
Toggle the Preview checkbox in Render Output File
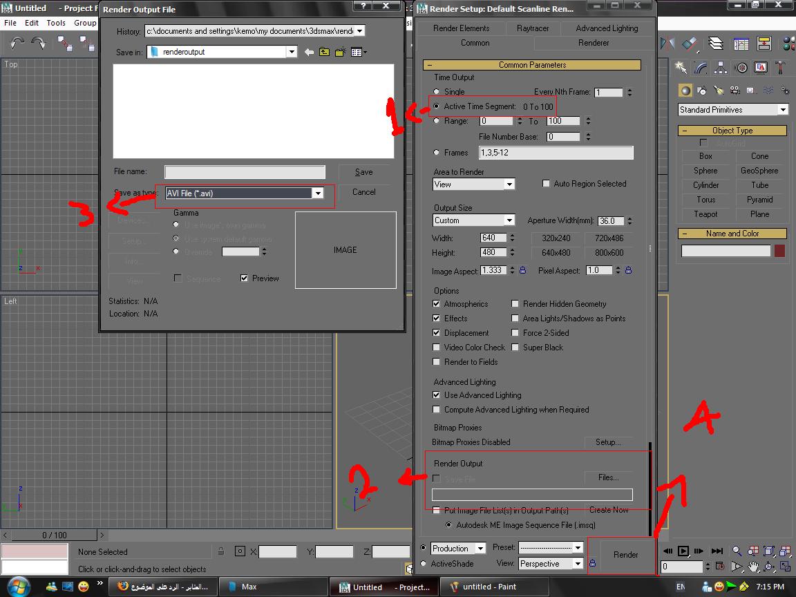pyautogui.click(x=244, y=278)
